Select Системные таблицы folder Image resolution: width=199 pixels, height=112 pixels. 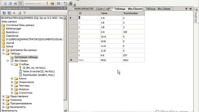click(26, 57)
